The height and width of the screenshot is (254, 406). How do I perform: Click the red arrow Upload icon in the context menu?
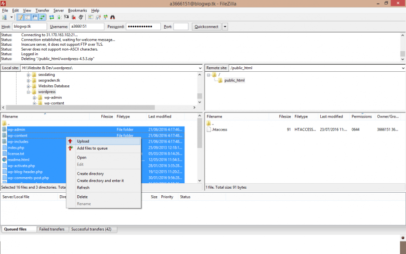[70, 141]
